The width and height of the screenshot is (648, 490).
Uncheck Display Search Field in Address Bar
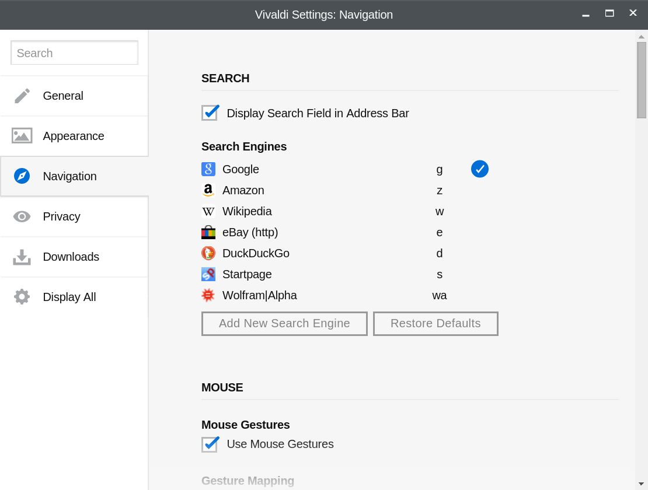(x=210, y=113)
